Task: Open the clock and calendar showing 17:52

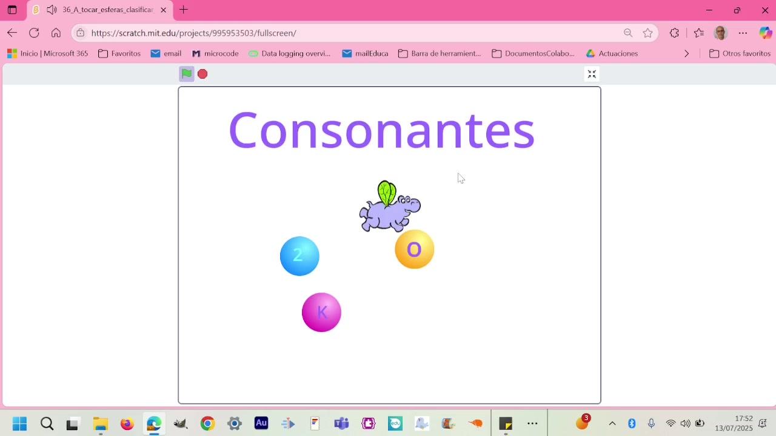Action: coord(734,423)
